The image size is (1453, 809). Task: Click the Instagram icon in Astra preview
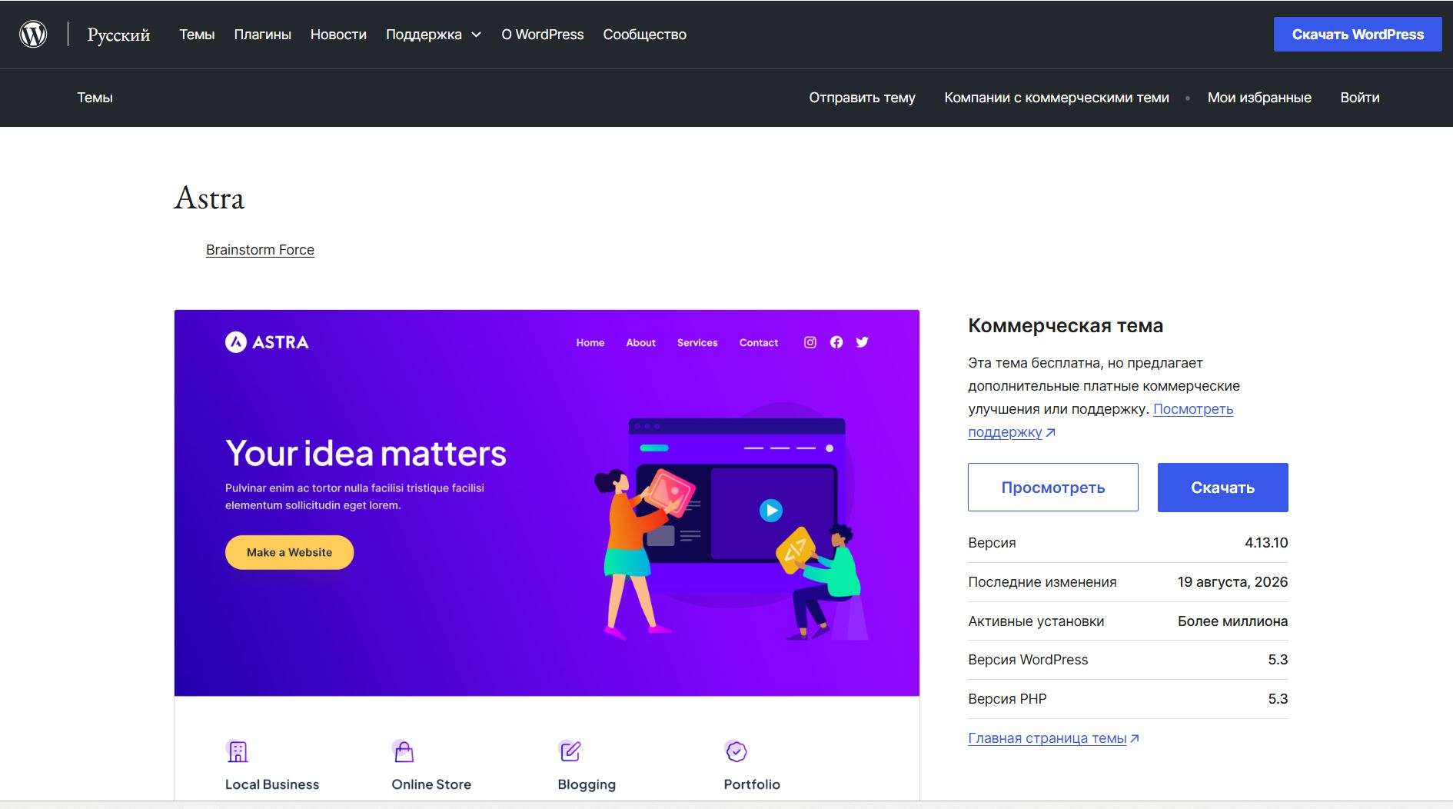(x=810, y=342)
